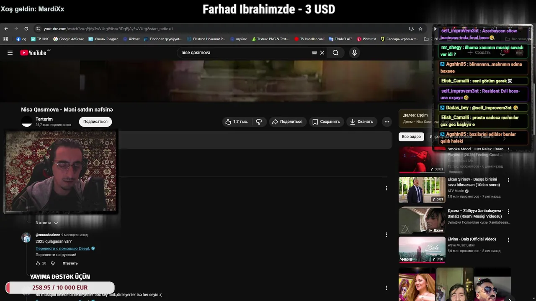Open menu for Джем Zülfiyyə Xanbabayeva mix

509,212
